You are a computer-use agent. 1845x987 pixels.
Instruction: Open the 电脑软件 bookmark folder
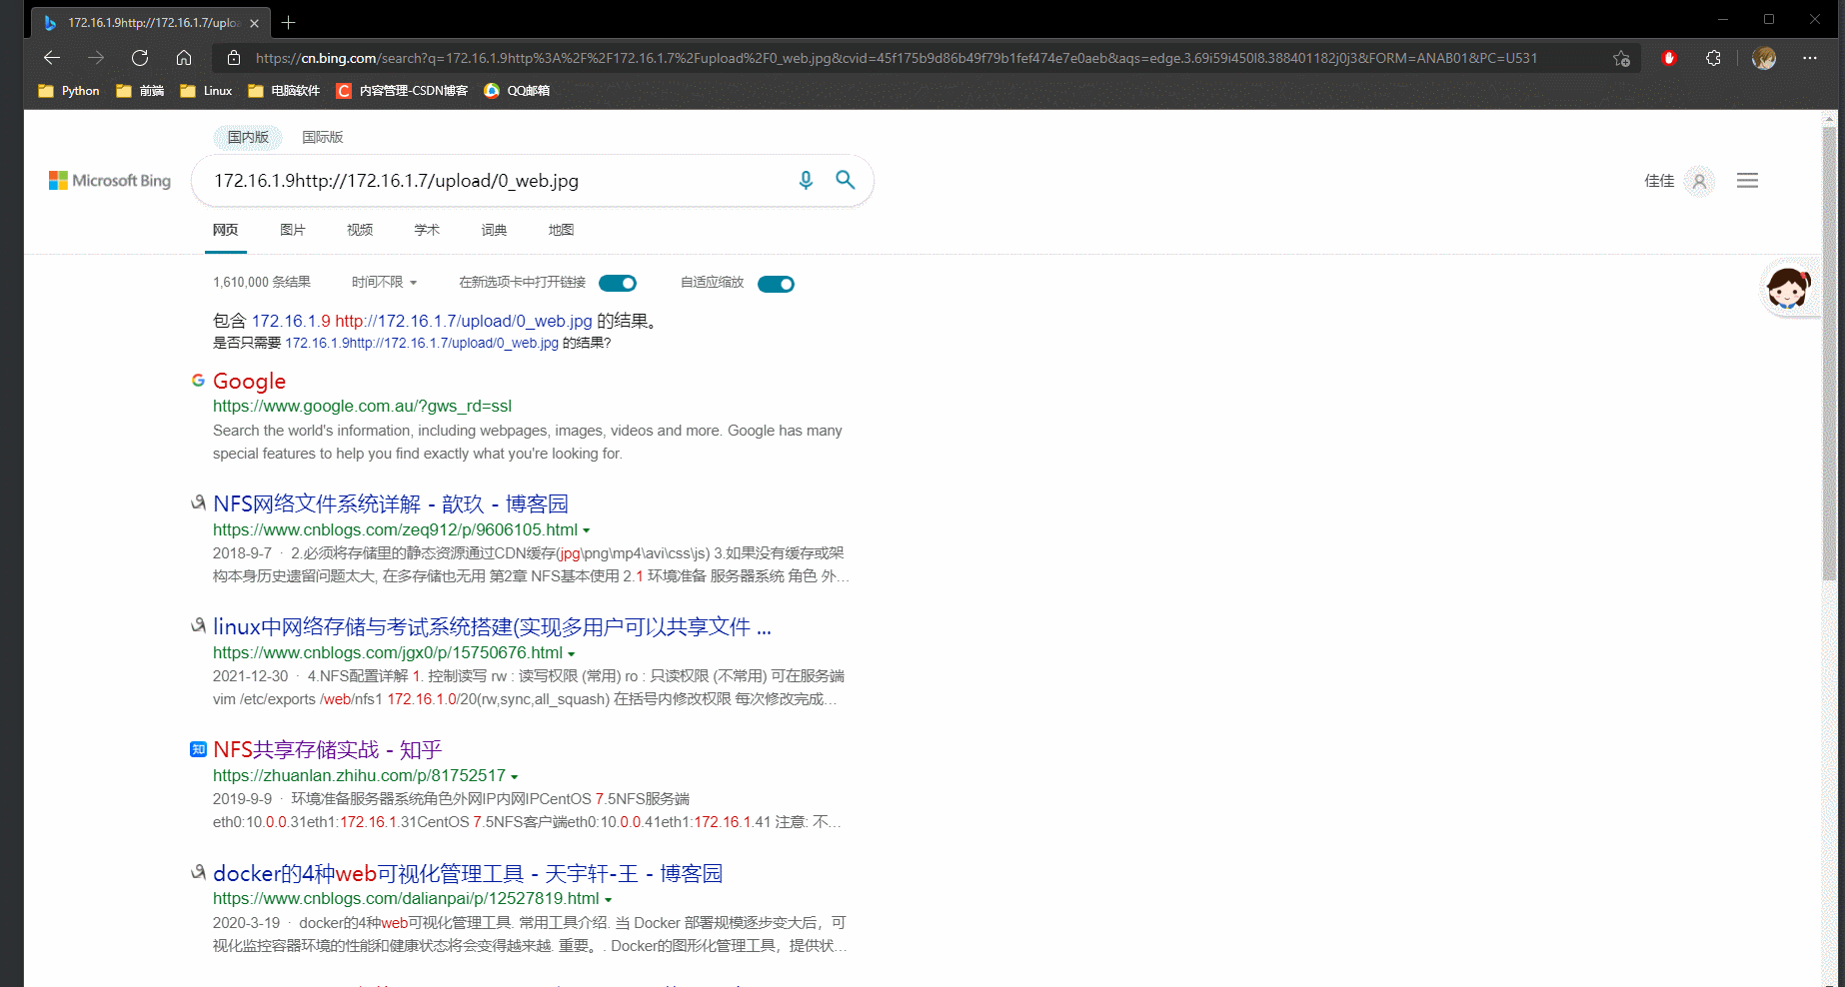284,91
